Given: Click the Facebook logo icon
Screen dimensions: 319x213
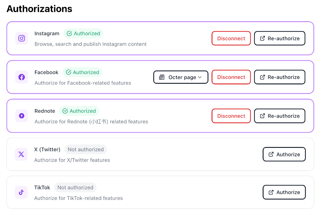Looking at the screenshot, I should point(21,77).
